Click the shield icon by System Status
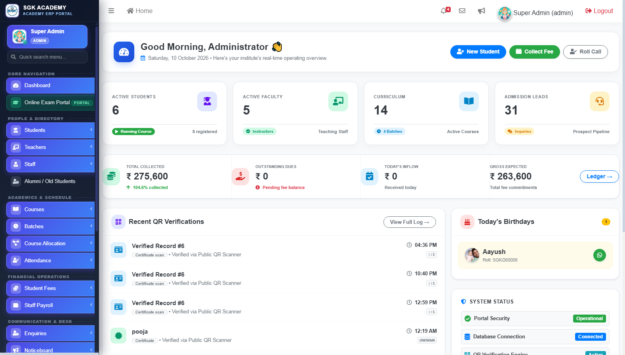The height and width of the screenshot is (355, 625). [x=464, y=302]
